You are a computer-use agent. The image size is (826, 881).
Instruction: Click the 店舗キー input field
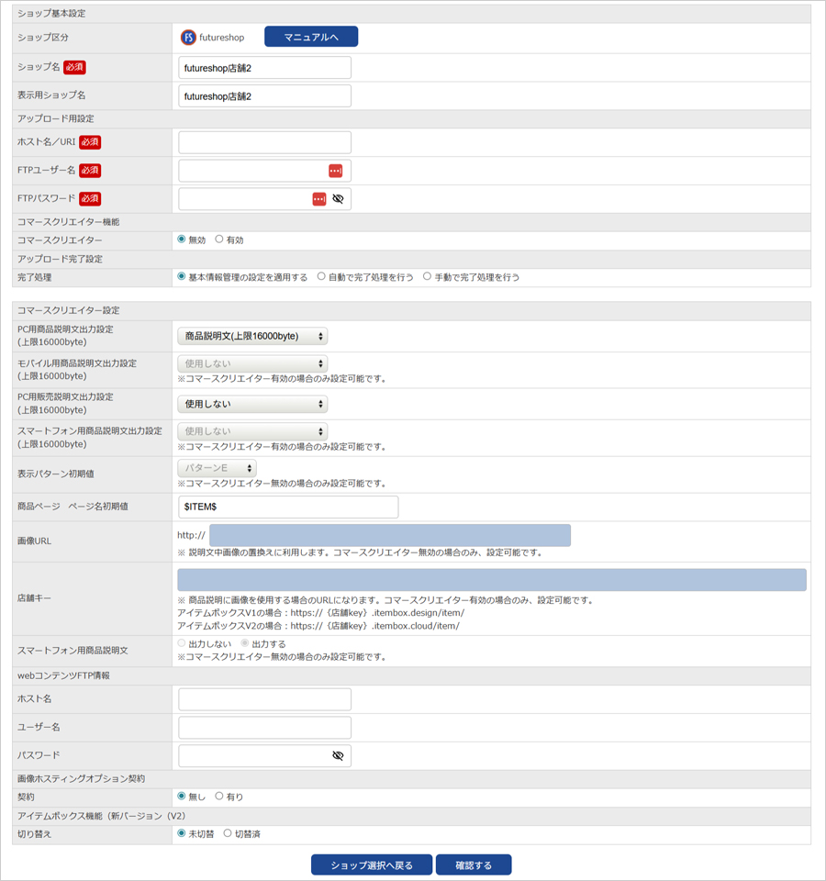point(492,580)
